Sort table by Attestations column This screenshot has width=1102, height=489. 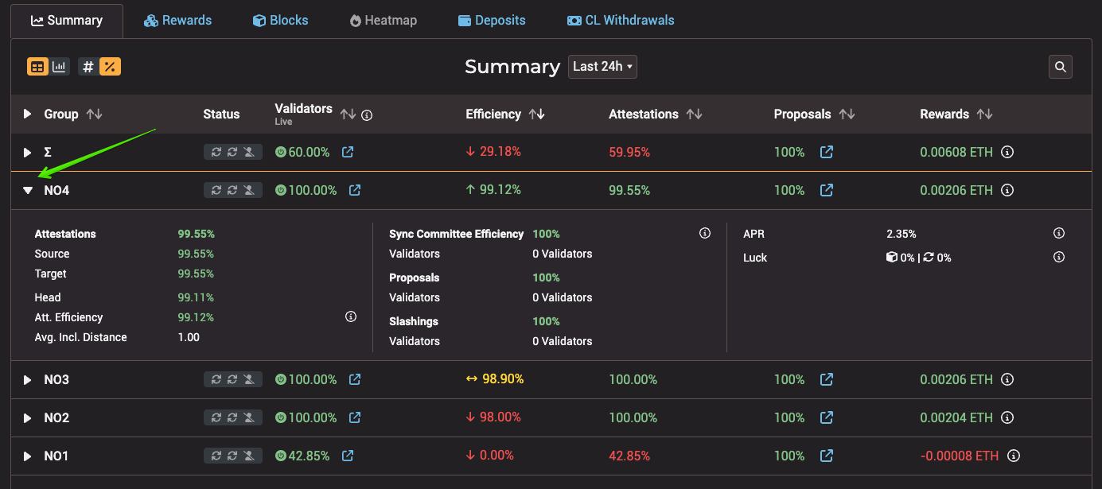pos(695,114)
